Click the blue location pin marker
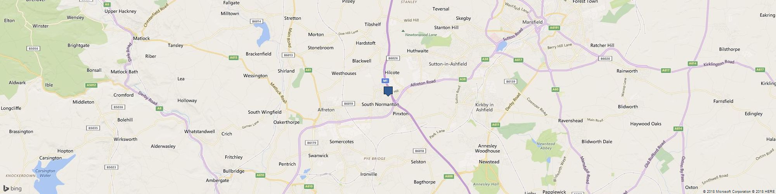This screenshot has height=194, width=776. click(388, 91)
